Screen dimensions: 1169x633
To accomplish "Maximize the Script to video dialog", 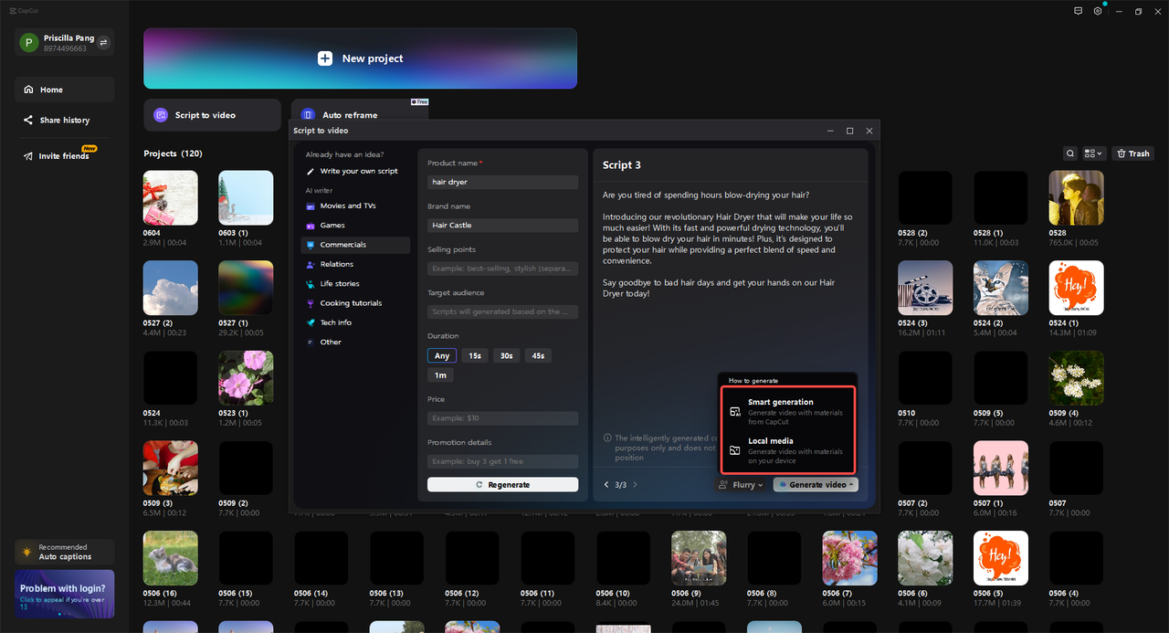I will (x=849, y=131).
